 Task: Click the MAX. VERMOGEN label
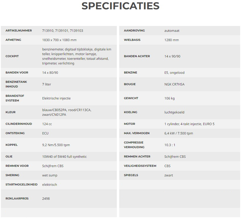[x=136, y=133]
